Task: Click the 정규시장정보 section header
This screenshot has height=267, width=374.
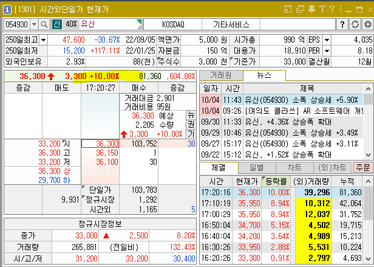Action: (x=100, y=224)
